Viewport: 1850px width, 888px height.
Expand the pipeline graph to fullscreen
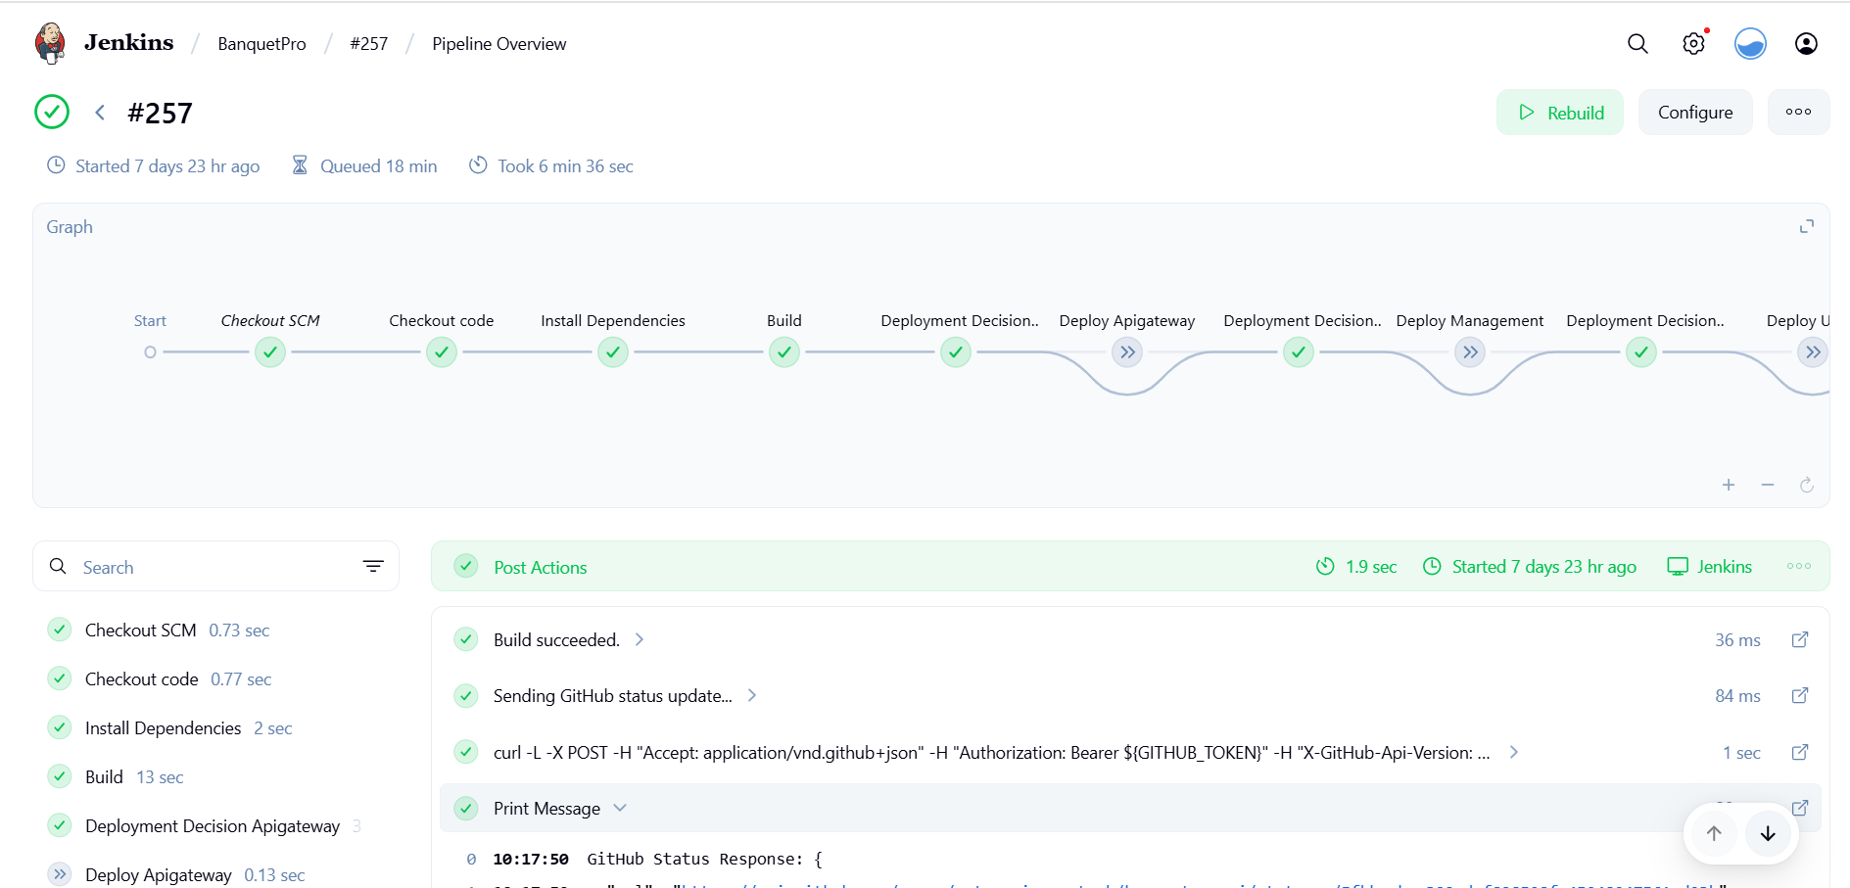coord(1807,226)
